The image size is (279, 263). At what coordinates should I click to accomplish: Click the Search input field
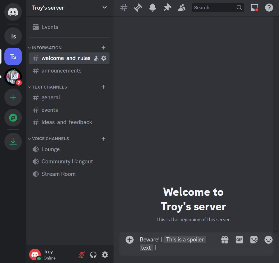tap(214, 8)
